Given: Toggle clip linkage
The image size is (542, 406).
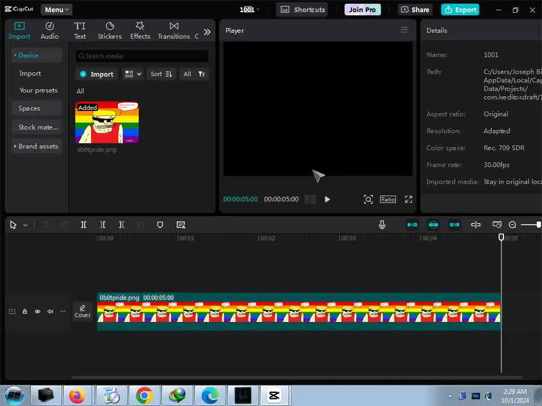Looking at the screenshot, I should 455,225.
